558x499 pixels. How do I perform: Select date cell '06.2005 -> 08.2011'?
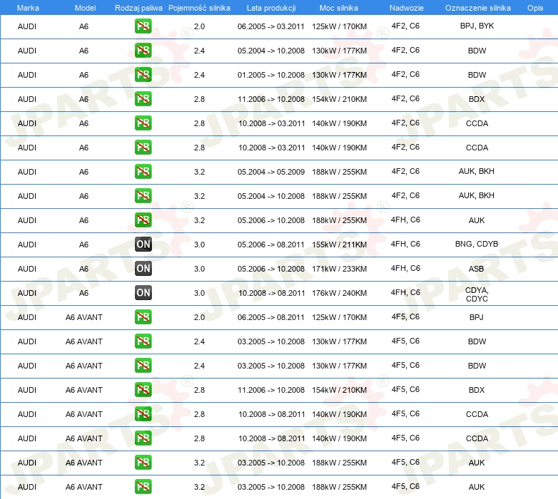point(271,317)
